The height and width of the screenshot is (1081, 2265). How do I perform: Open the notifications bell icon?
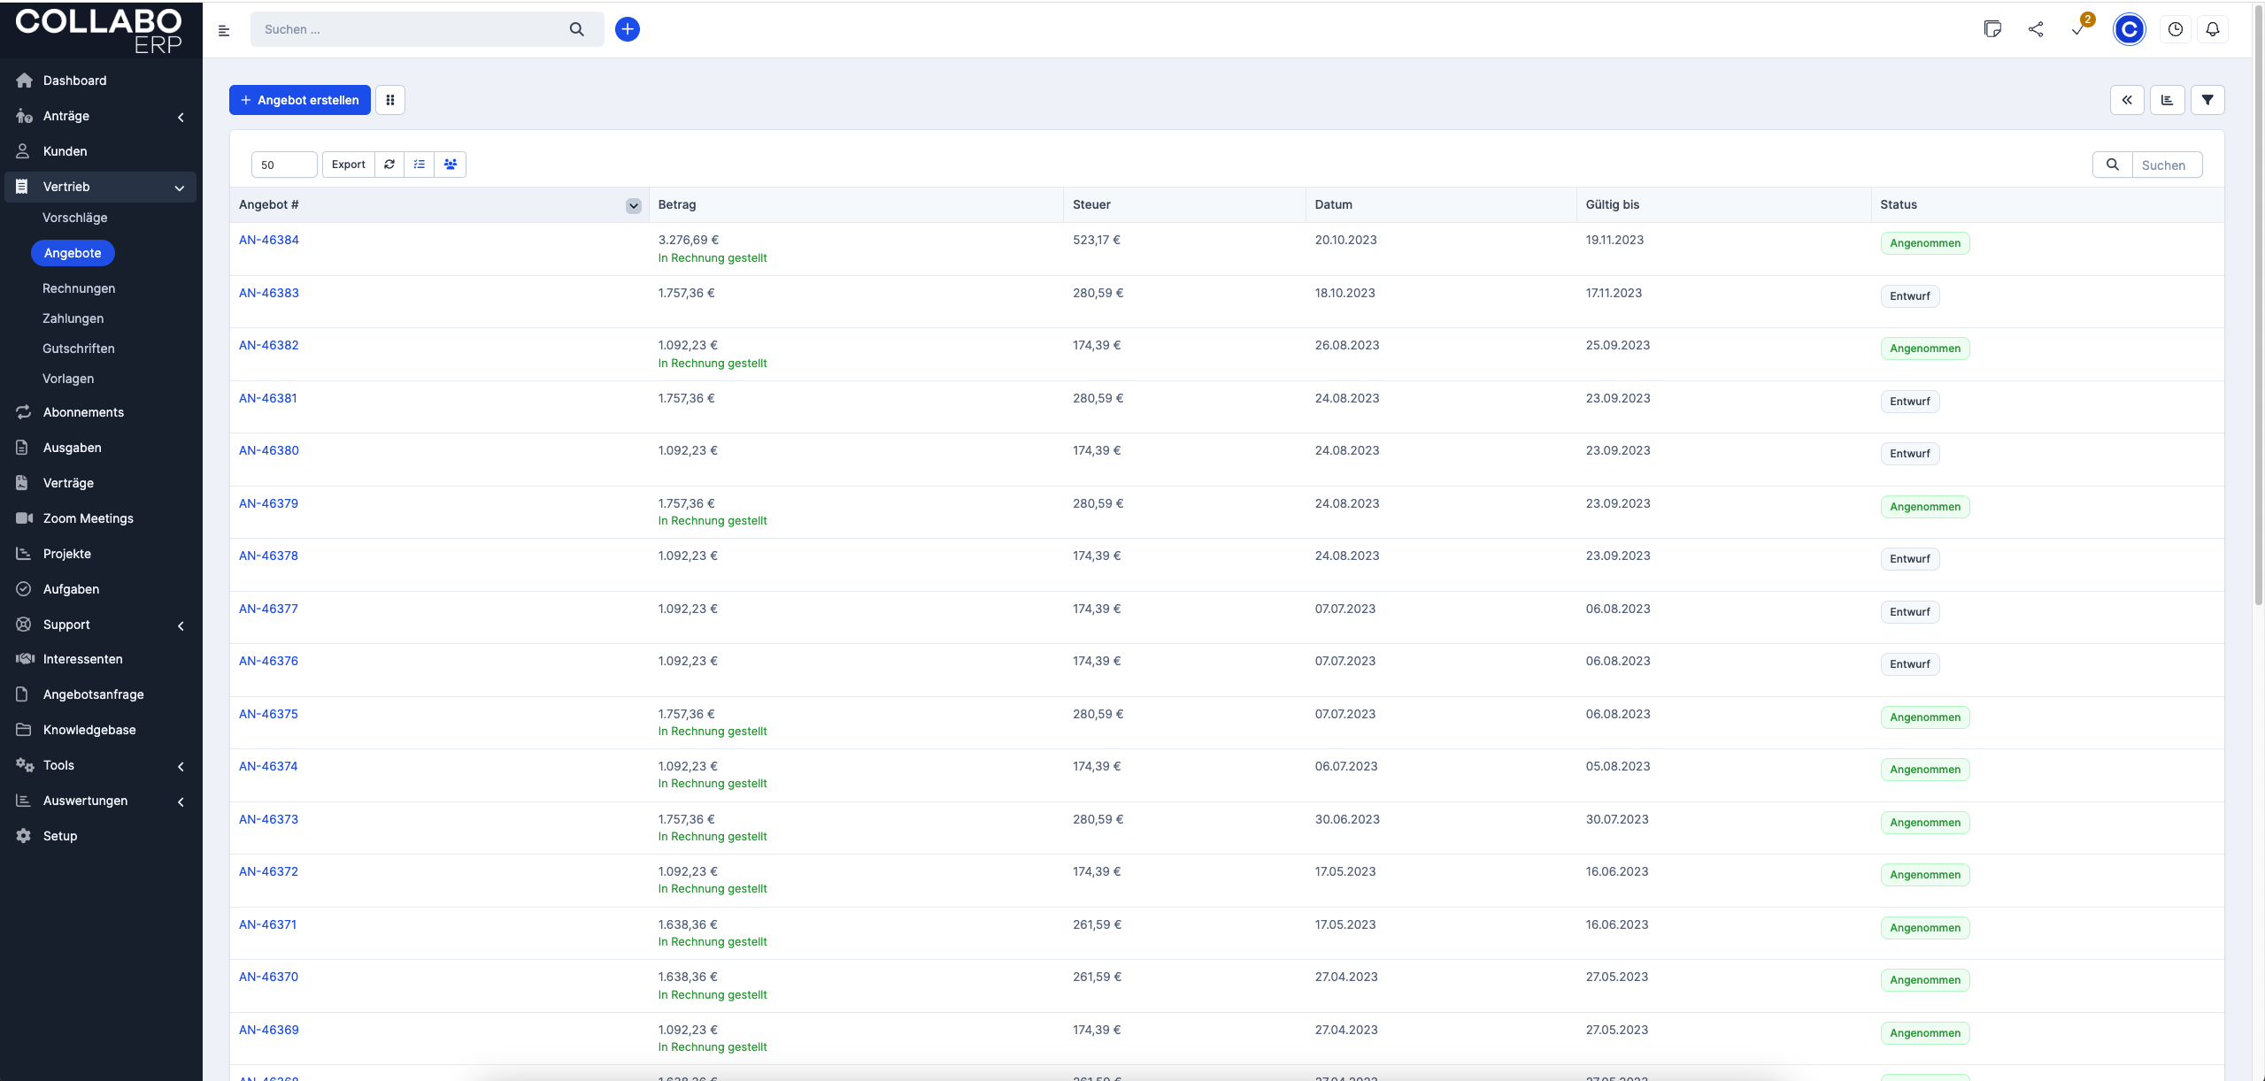pyautogui.click(x=2212, y=29)
